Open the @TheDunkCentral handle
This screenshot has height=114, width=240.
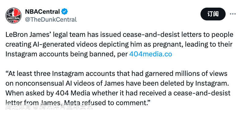pyautogui.click(x=51, y=20)
